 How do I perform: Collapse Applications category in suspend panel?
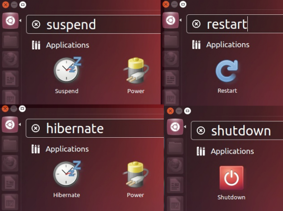(61, 45)
